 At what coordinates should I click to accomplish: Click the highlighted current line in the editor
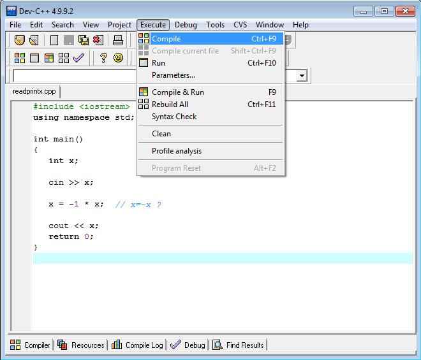pyautogui.click(x=223, y=258)
